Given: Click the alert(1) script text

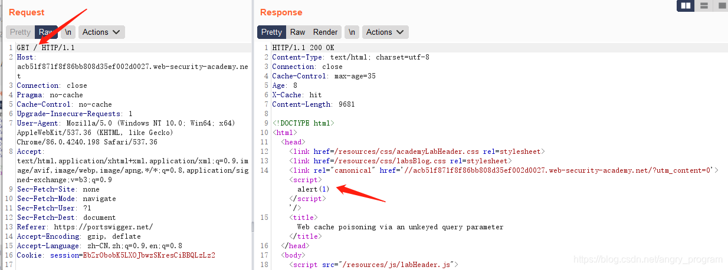Looking at the screenshot, I should pos(314,189).
